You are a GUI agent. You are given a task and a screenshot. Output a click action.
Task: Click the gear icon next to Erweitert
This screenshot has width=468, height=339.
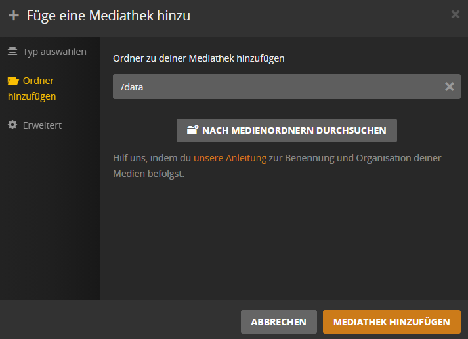12,125
